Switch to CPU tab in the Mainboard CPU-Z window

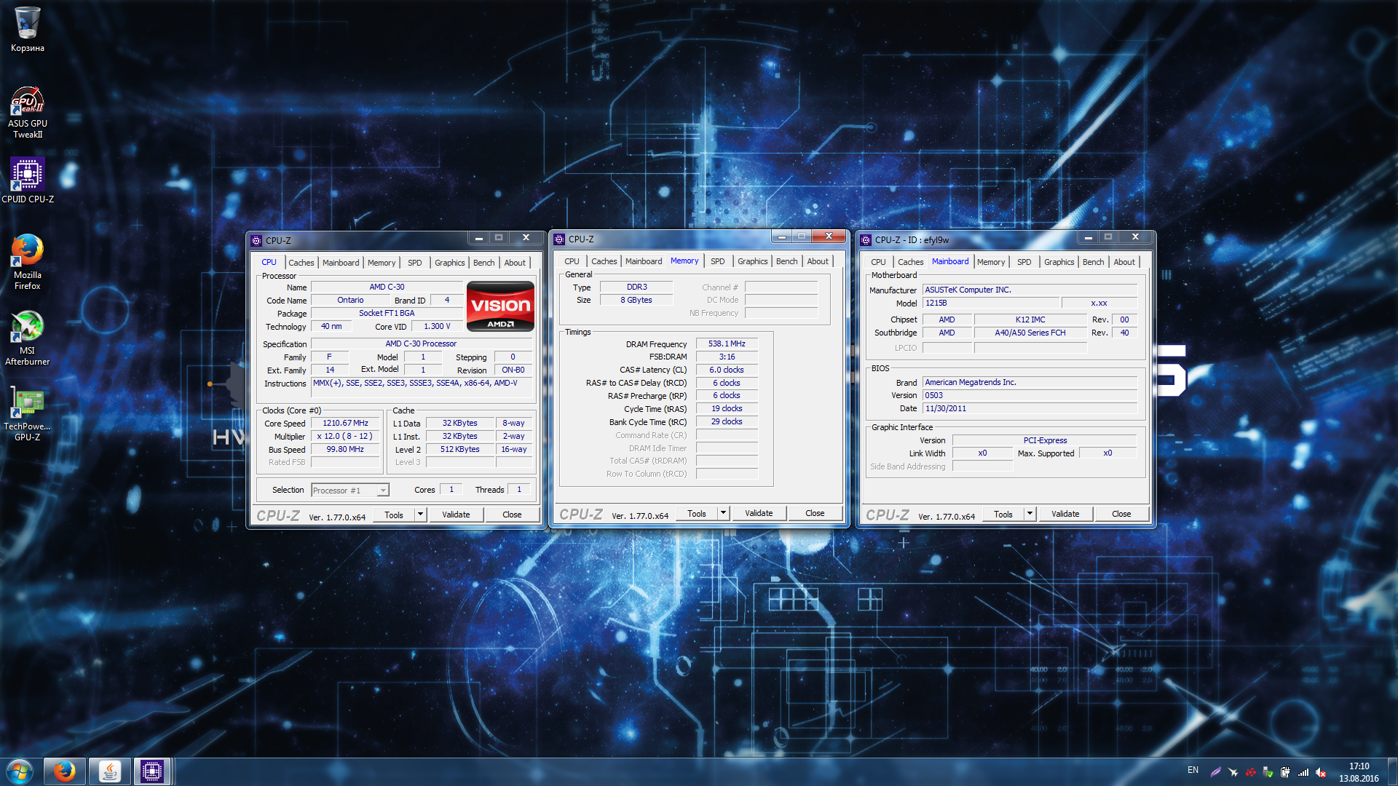click(x=878, y=262)
